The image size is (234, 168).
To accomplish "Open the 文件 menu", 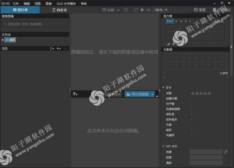I will point(16,4).
